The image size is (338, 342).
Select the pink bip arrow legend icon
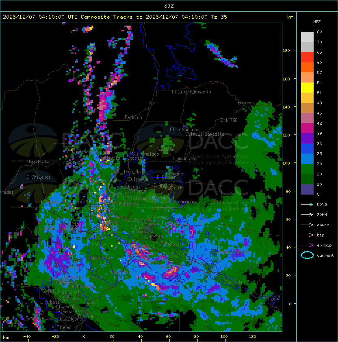coord(307,235)
